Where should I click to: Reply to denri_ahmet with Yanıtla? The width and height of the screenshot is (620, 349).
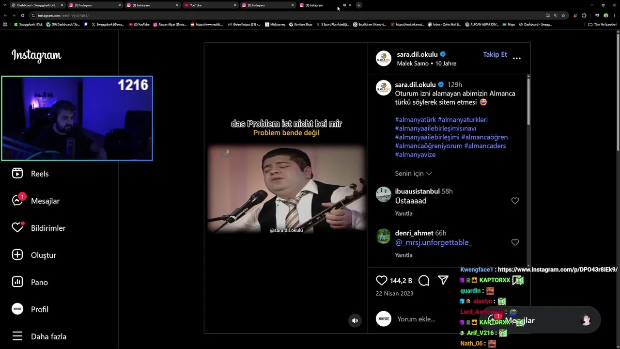(x=403, y=255)
